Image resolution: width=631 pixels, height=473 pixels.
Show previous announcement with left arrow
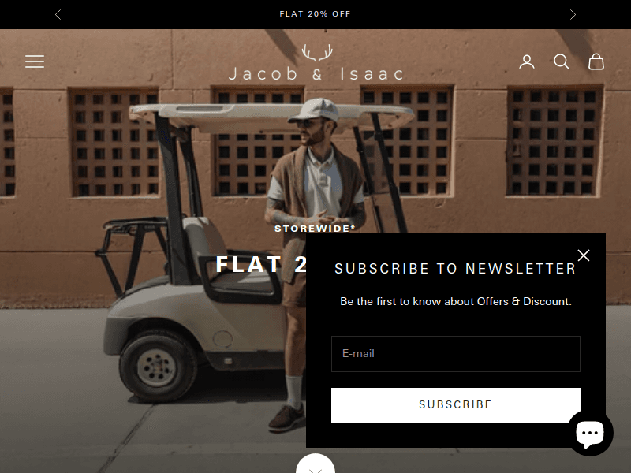(x=58, y=14)
